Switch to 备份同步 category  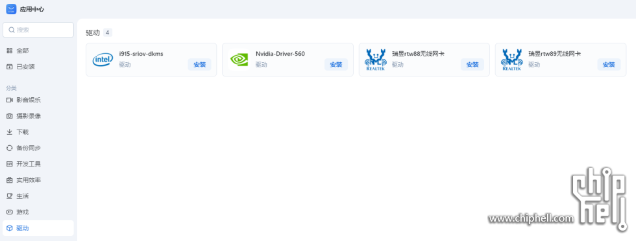[x=38, y=148]
